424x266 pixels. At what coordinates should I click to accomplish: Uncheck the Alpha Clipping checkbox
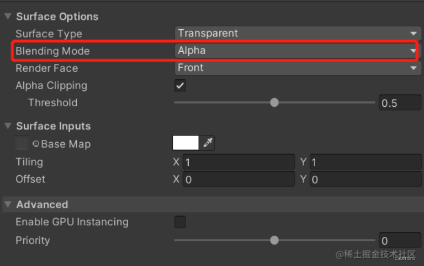180,86
